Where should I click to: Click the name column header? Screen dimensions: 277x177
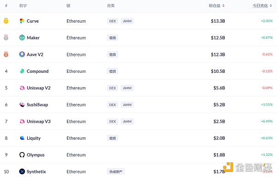(23, 6)
